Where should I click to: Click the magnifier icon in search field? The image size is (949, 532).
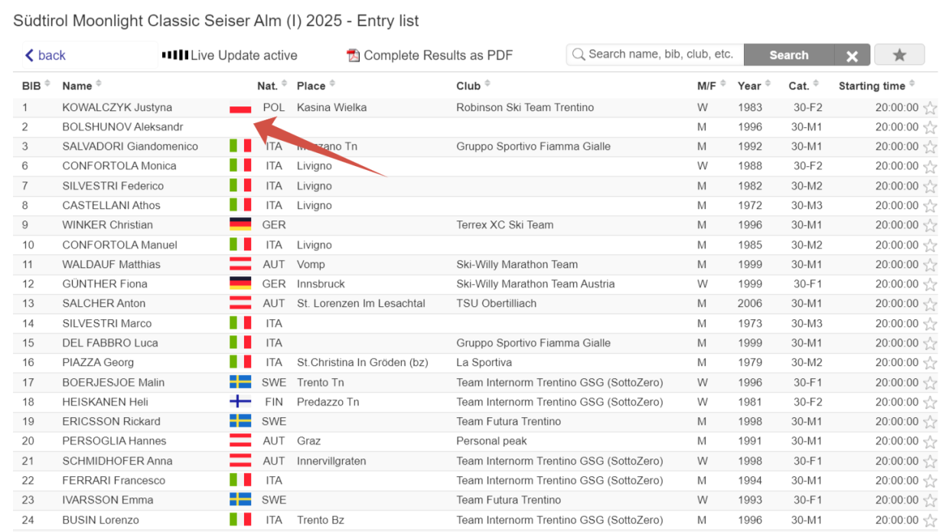click(579, 54)
